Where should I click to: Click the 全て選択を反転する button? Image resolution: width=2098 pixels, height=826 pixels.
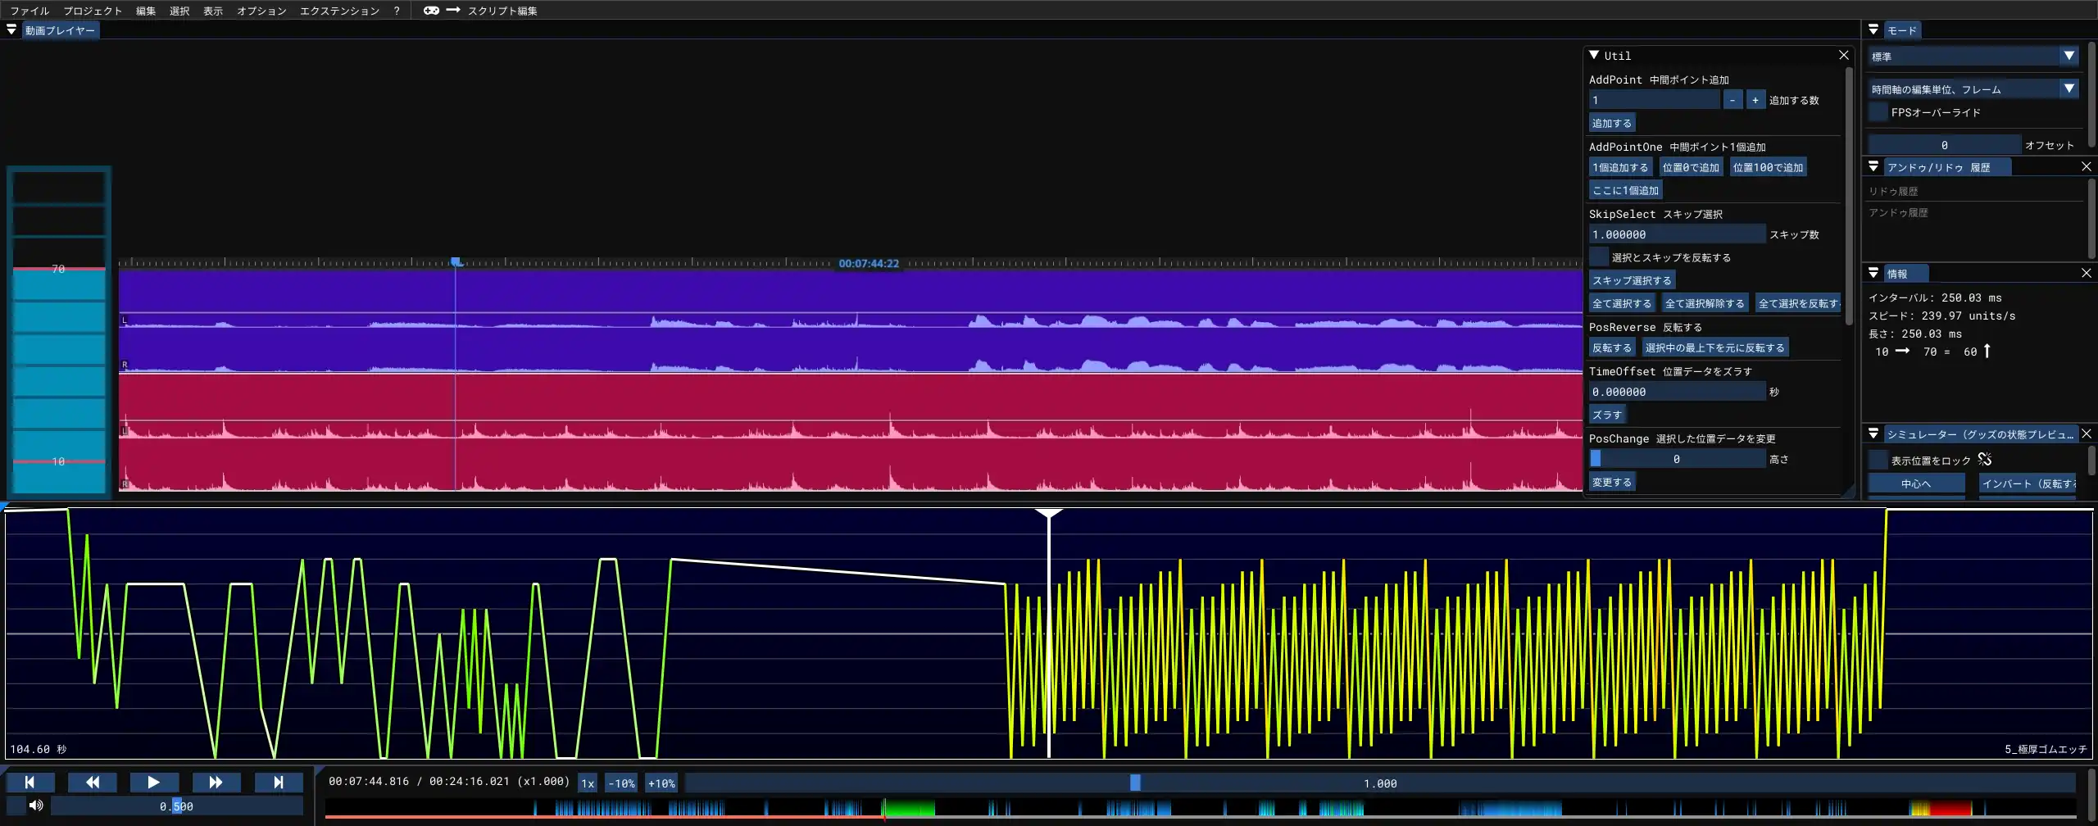click(x=1798, y=303)
